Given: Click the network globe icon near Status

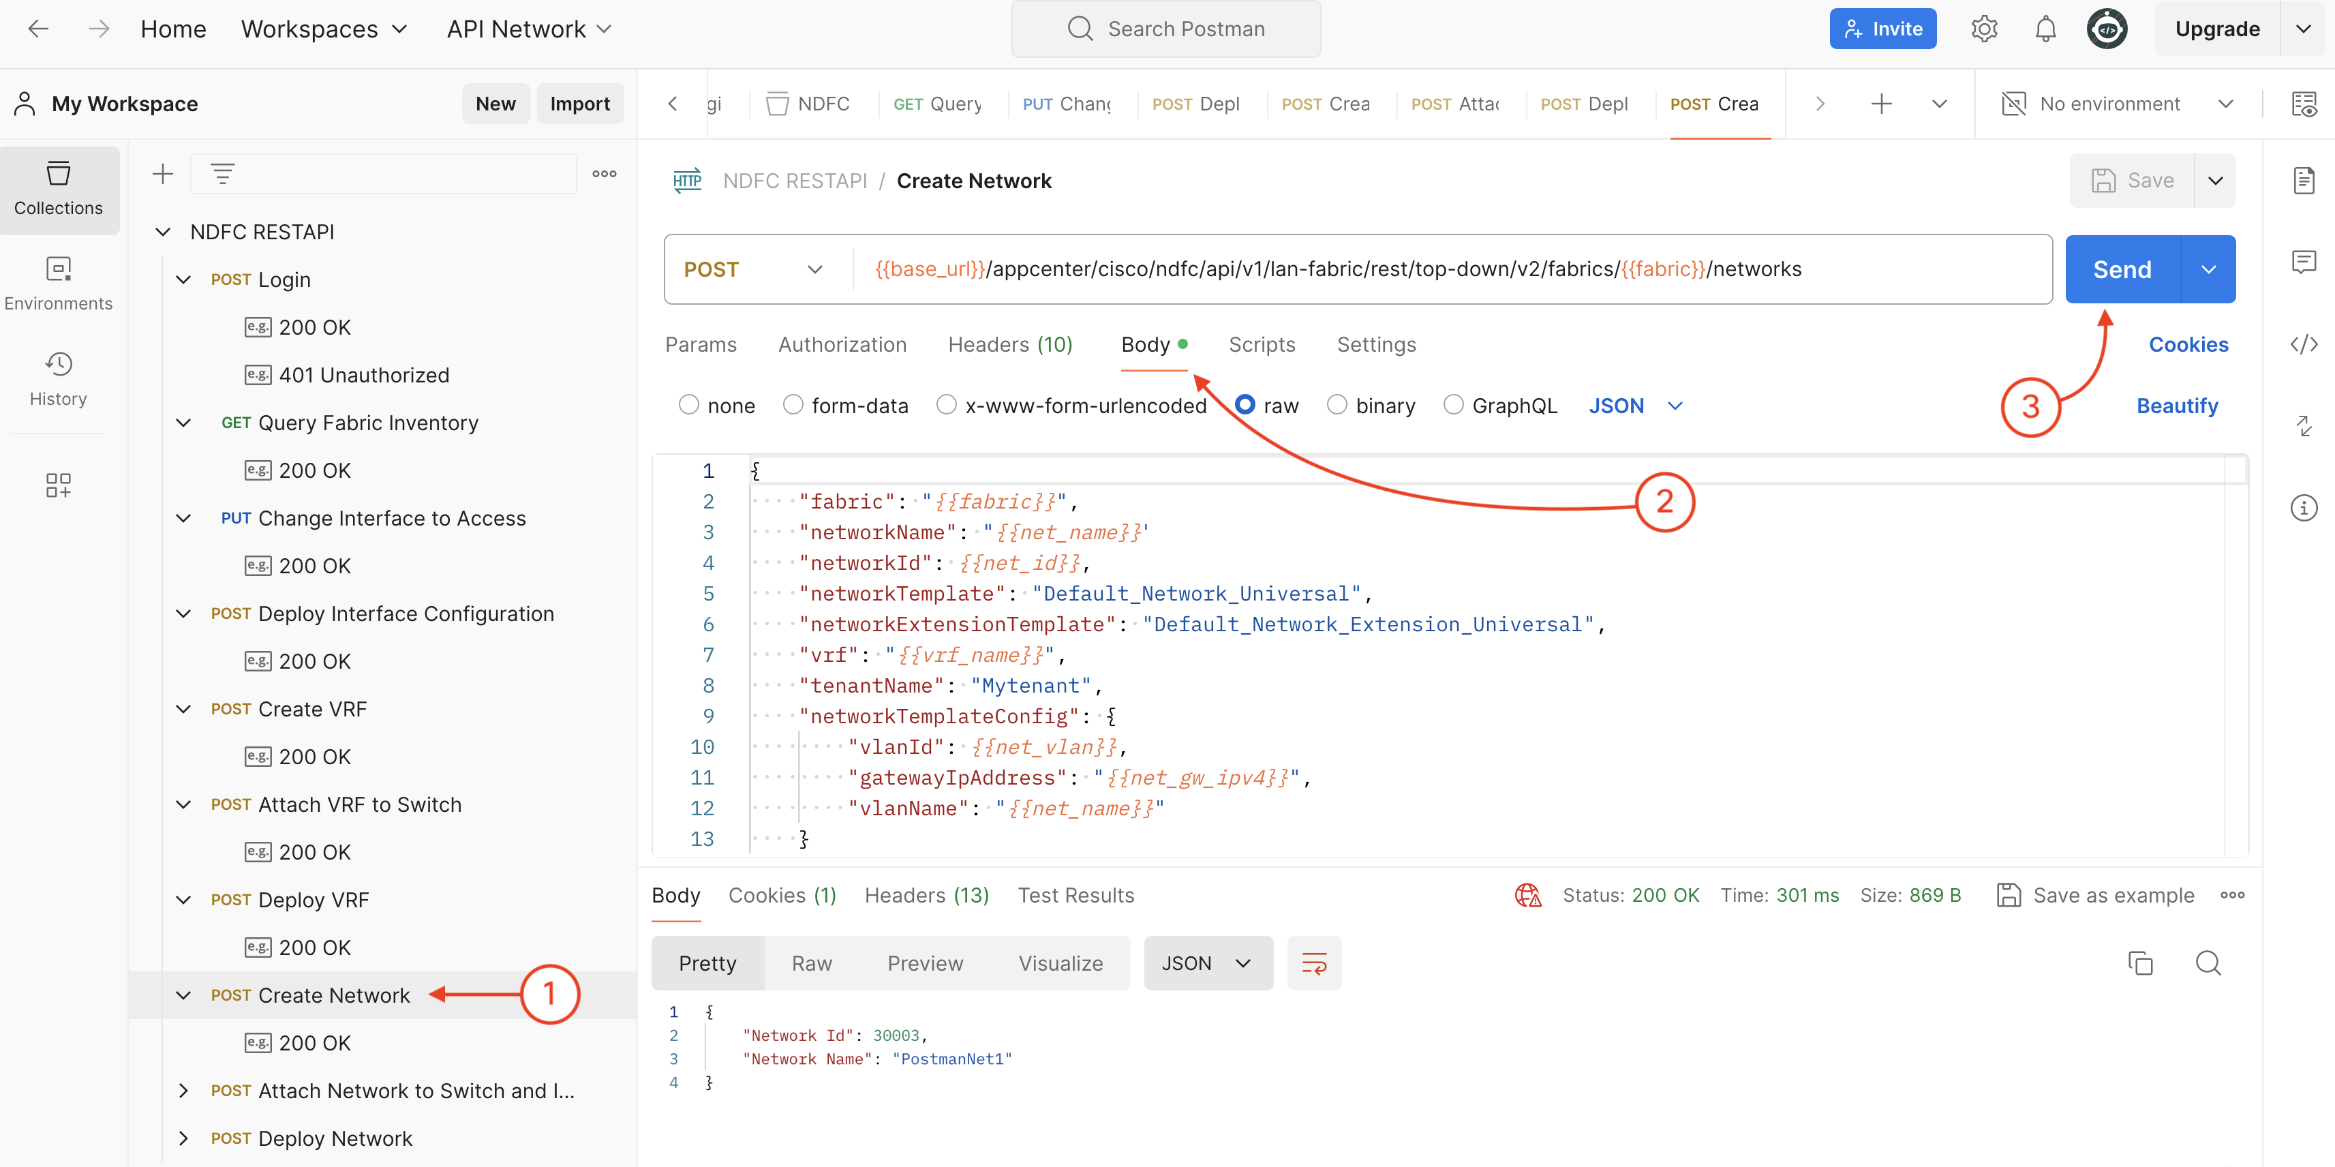Looking at the screenshot, I should 1528,895.
